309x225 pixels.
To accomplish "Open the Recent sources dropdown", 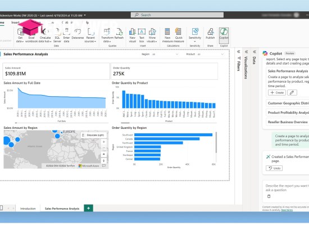I will coord(90,35).
